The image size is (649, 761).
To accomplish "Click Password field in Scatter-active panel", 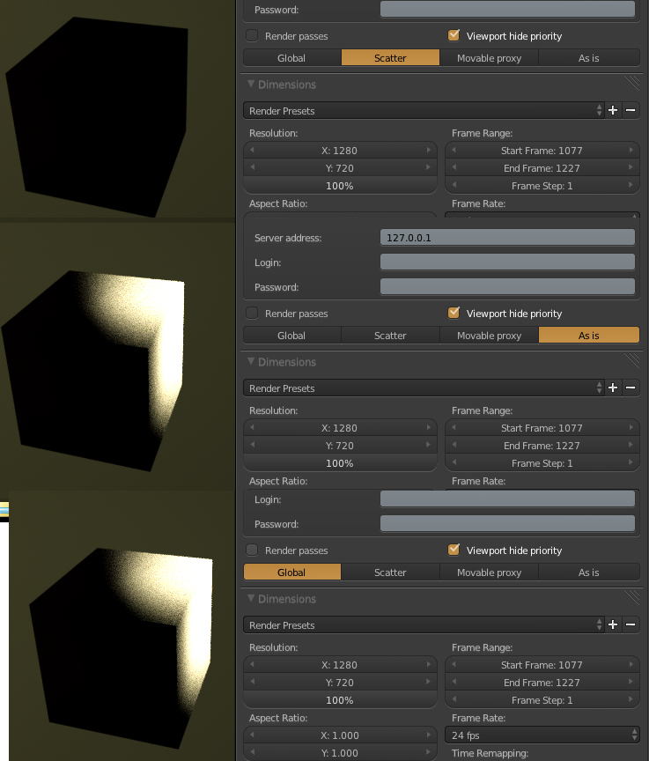I will click(507, 9).
